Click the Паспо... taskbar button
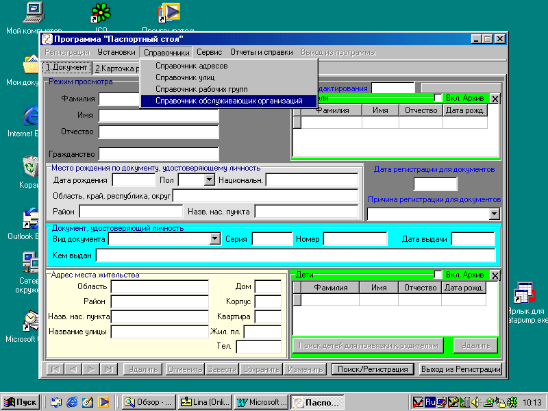This screenshot has height=411, width=548. (x=317, y=403)
